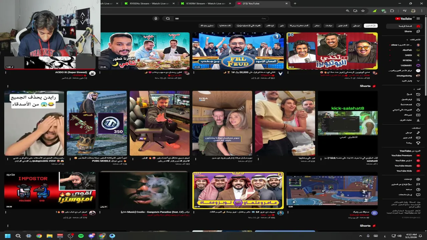
Task: Select the Music (موسيقى) filter chip
Action: coord(357,26)
